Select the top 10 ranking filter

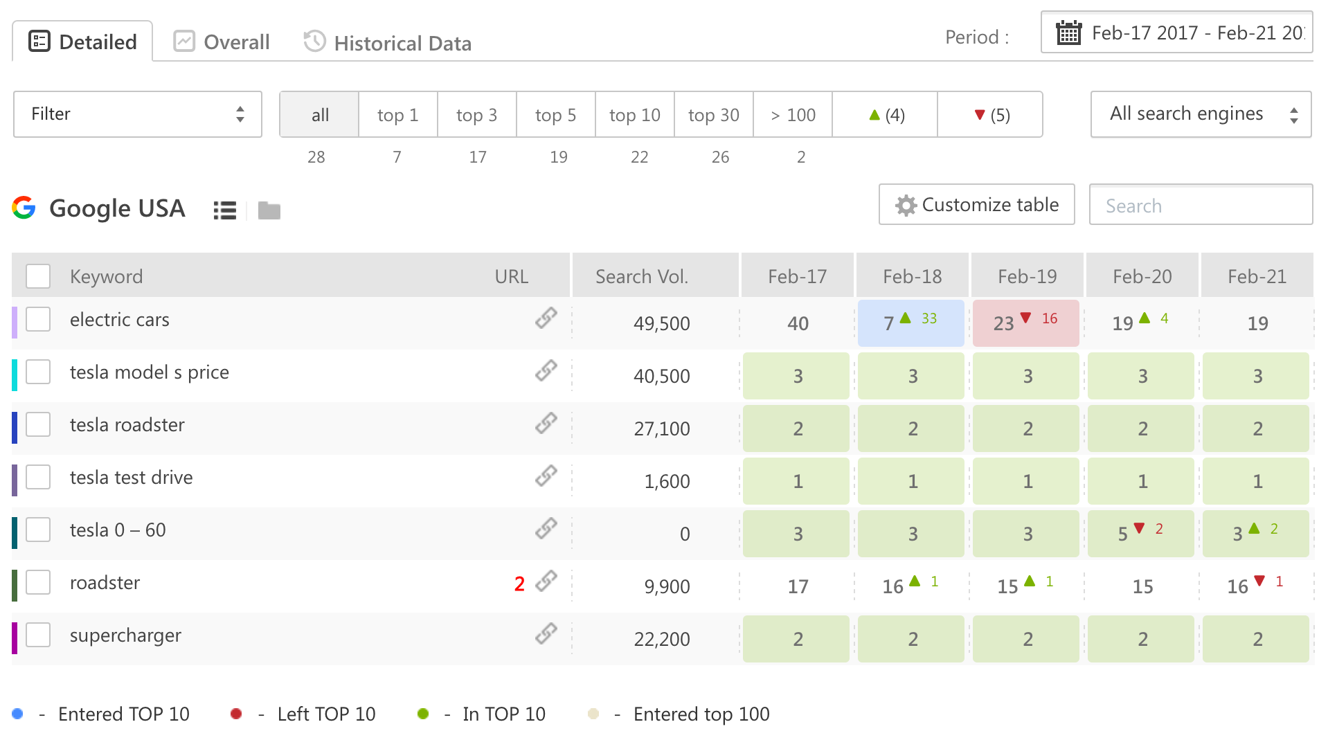tap(635, 114)
